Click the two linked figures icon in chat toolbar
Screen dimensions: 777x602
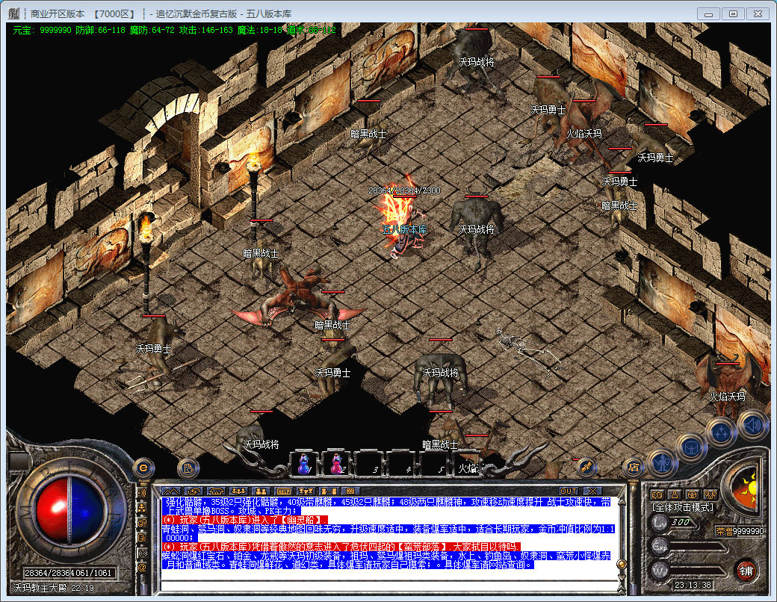click(x=329, y=491)
